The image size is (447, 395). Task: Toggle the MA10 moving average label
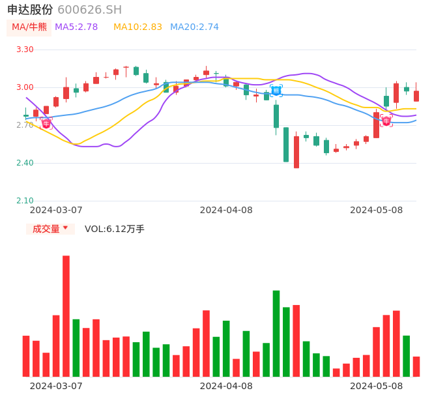[x=137, y=27]
